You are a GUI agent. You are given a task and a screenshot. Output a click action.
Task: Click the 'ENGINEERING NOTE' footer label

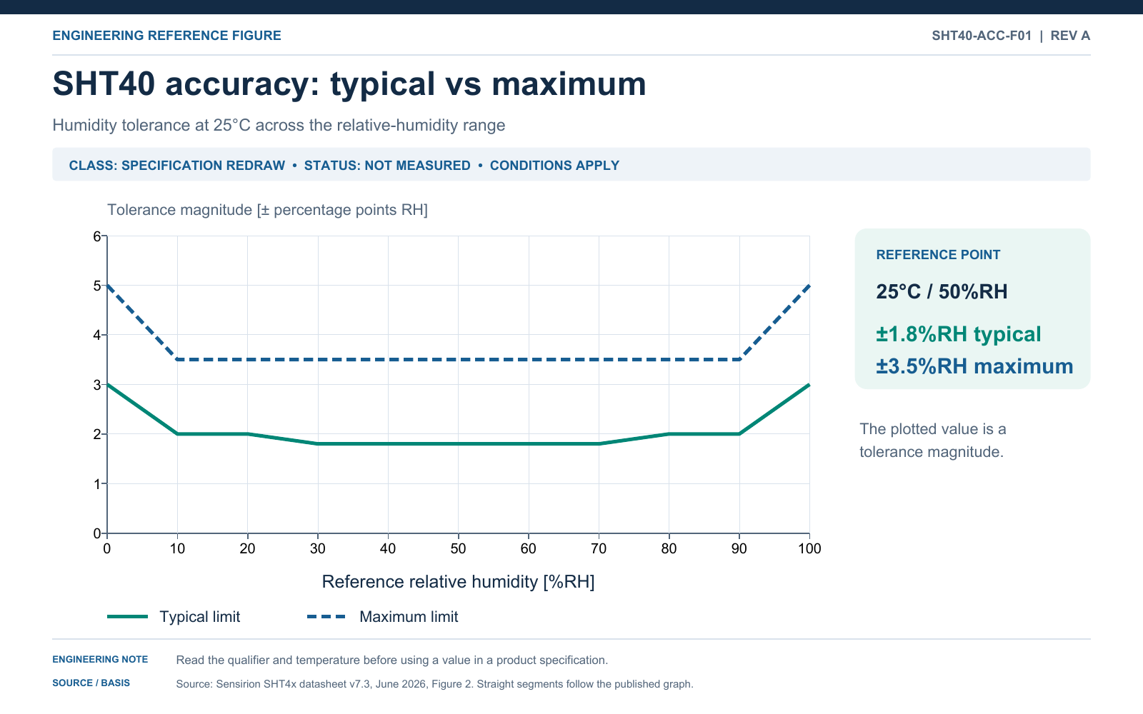100,660
